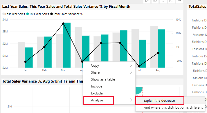Toggle Last Year Sales legend entry

coord(14,14)
